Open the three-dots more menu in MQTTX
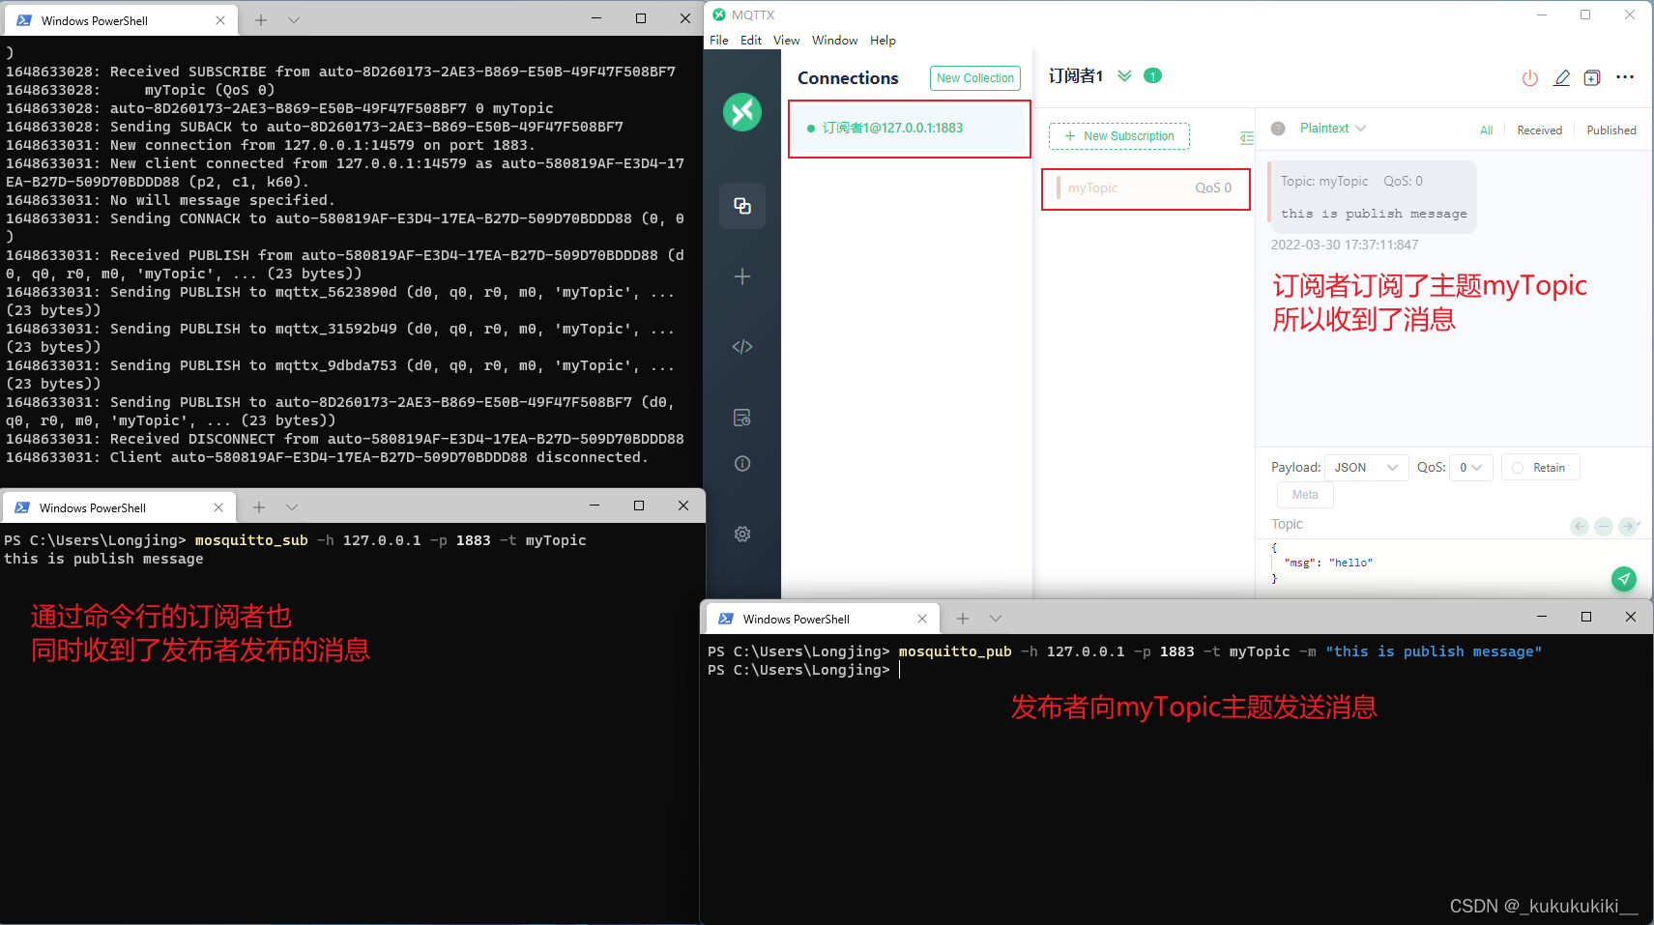Screen dimensions: 1654x925 (x=1625, y=77)
